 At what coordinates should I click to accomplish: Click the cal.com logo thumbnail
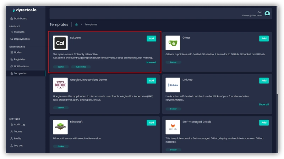60,43
